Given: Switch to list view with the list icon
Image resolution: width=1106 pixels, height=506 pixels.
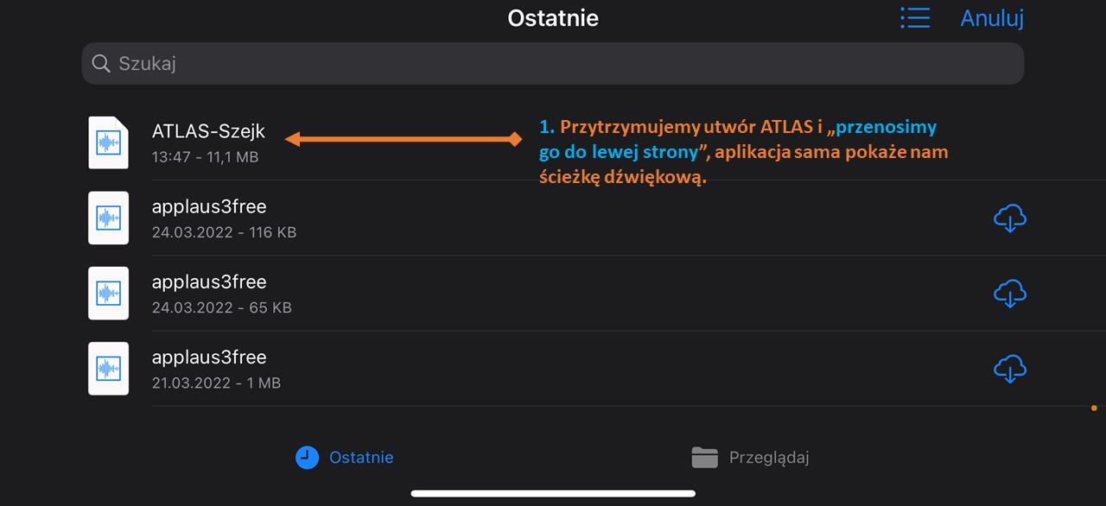Looking at the screenshot, I should (x=914, y=18).
